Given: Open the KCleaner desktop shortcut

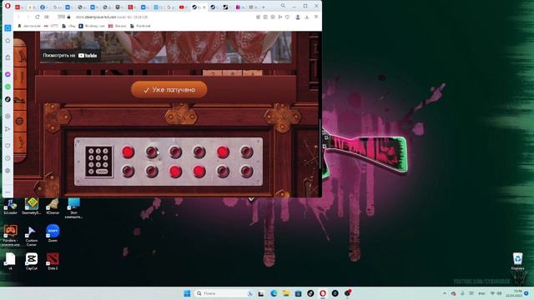Looking at the screenshot, I should point(53,207).
